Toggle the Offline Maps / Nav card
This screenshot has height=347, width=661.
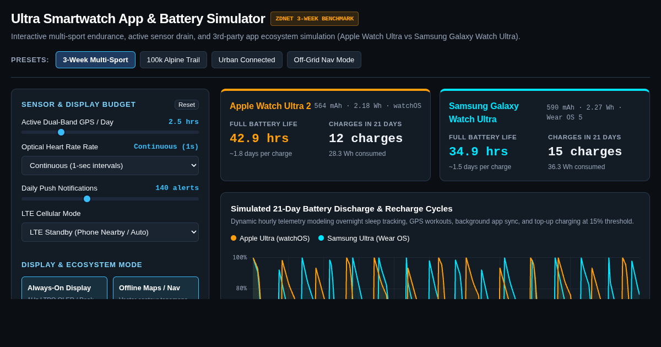click(x=156, y=288)
